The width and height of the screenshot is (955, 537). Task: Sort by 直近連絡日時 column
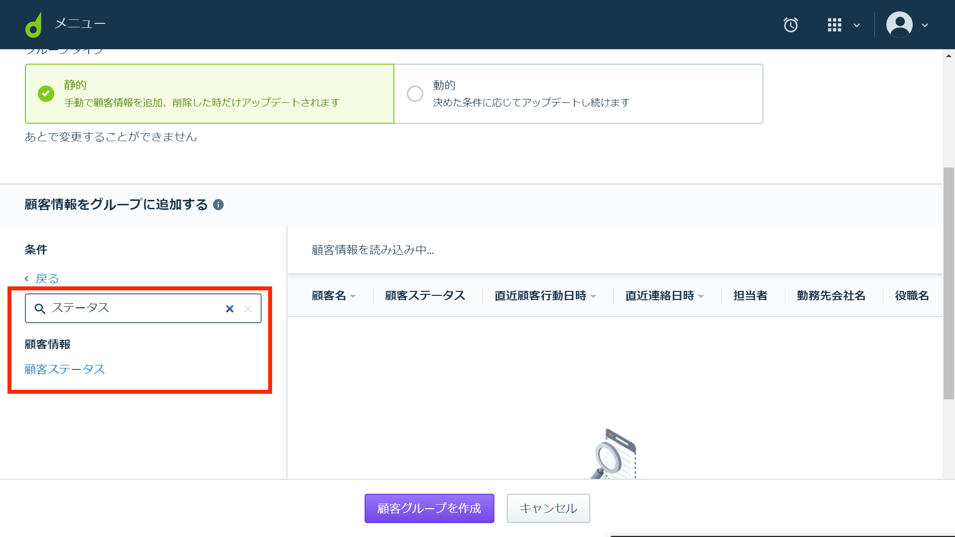click(x=665, y=296)
